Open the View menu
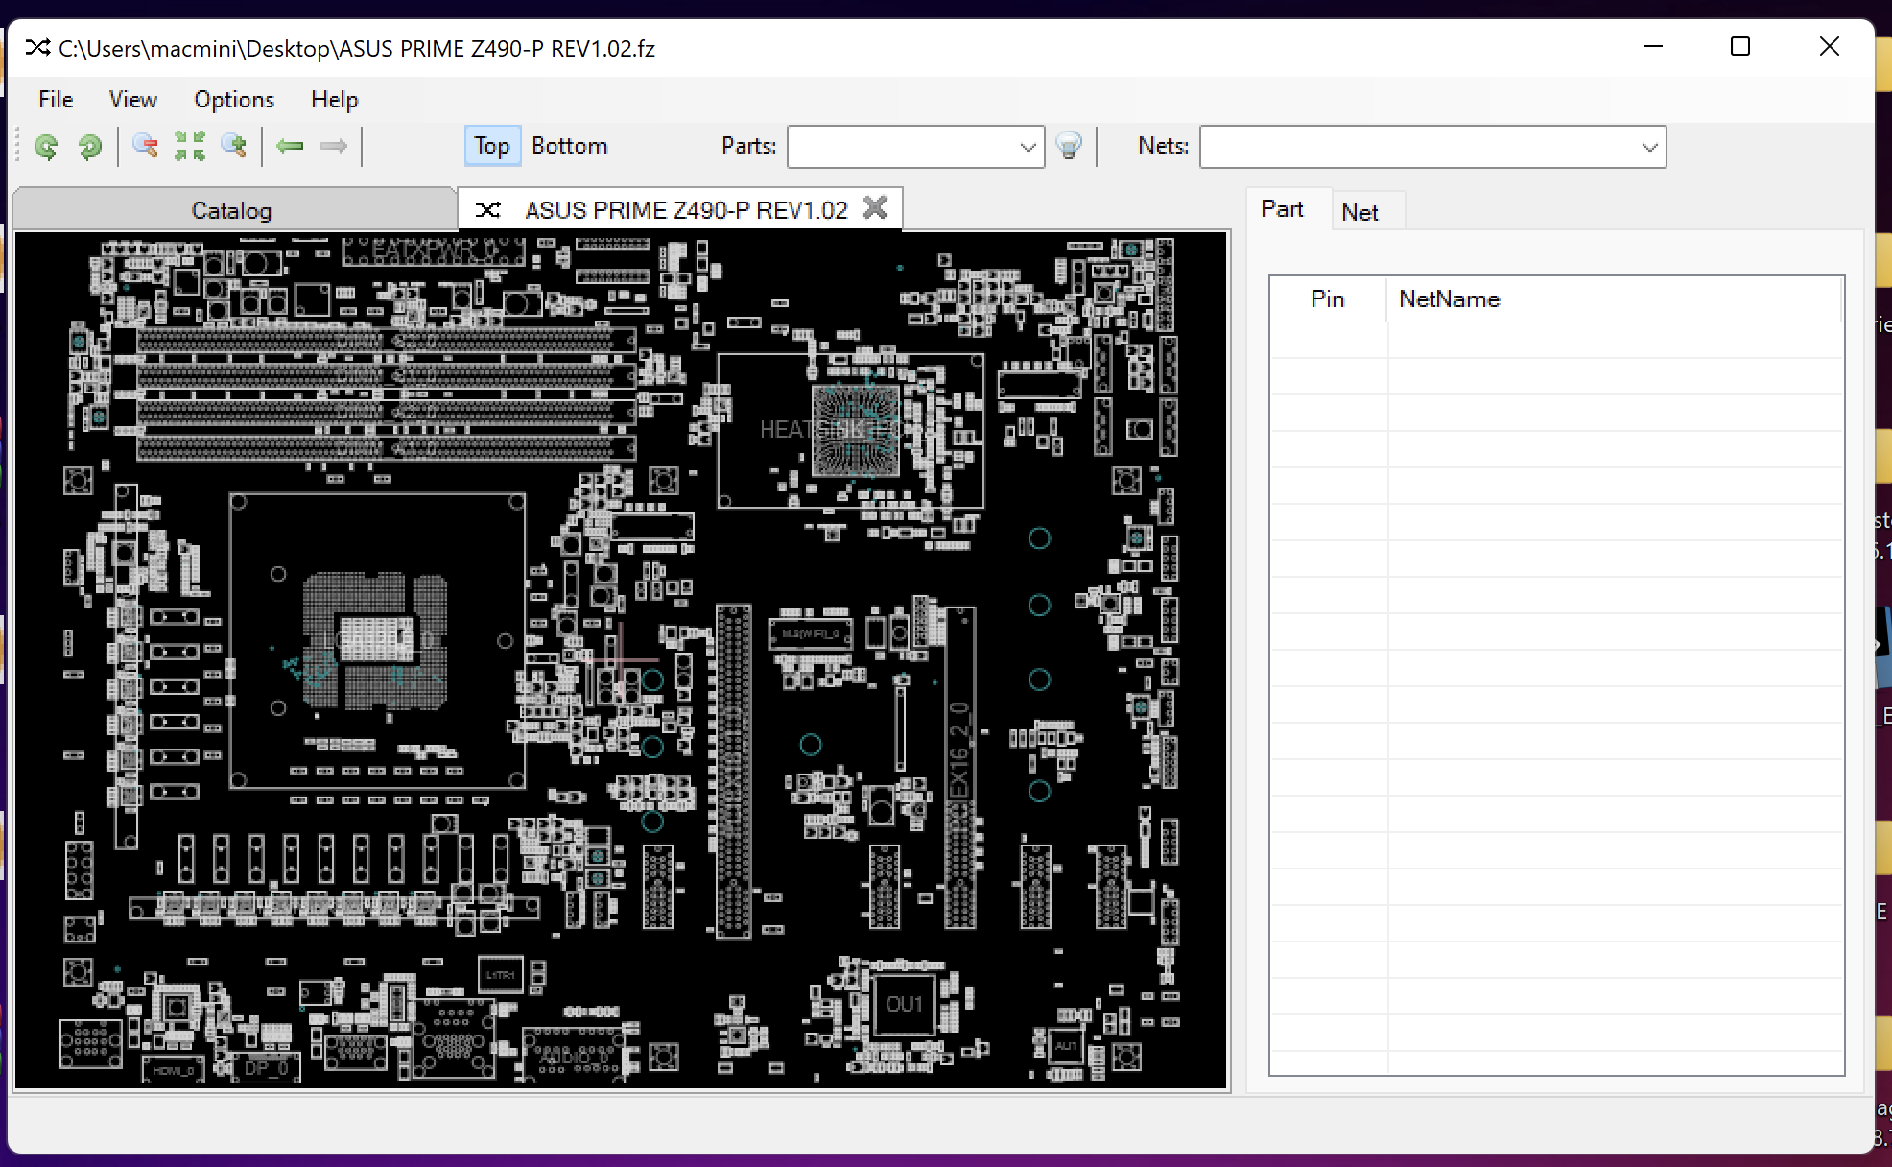Screen dimensions: 1892x1167 coord(132,99)
